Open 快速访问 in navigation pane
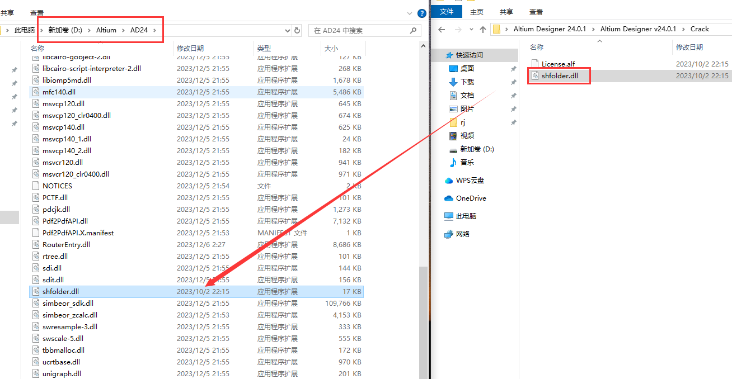Viewport: 732px width, 379px height. (x=469, y=55)
